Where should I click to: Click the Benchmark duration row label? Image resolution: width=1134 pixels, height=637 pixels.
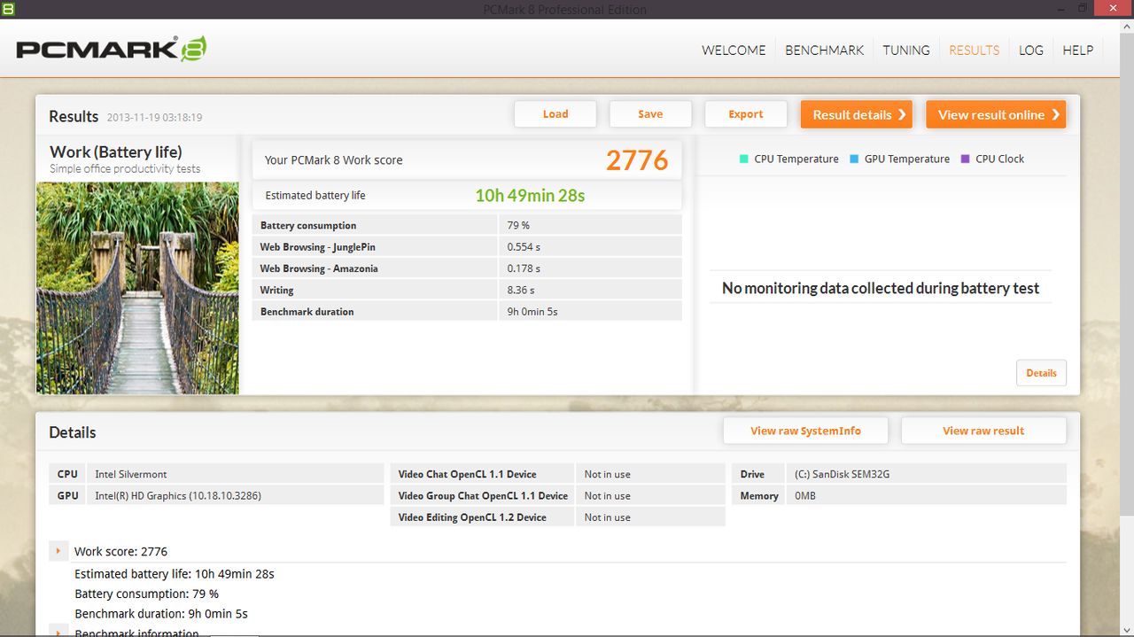pyautogui.click(x=307, y=312)
